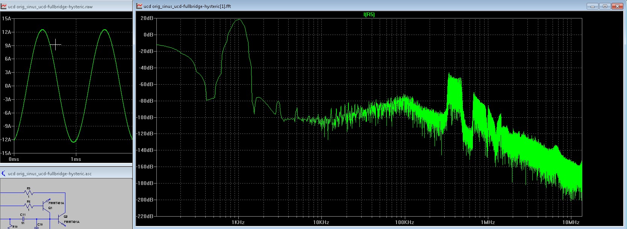Viewport: 627px width, 229px height.
Task: Click the -180dB vertical axis label
Action: pyautogui.click(x=145, y=183)
